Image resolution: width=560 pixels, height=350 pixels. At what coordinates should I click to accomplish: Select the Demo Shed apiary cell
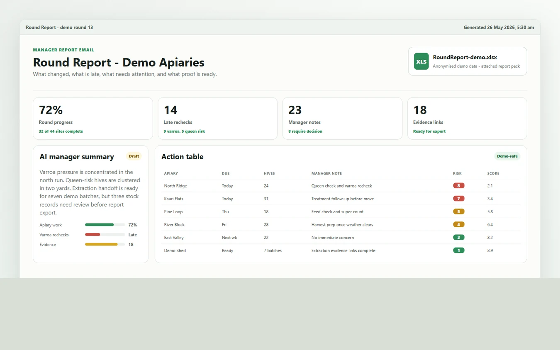tap(175, 250)
